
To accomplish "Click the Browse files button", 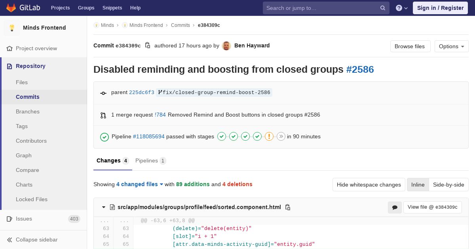I will coord(409,46).
